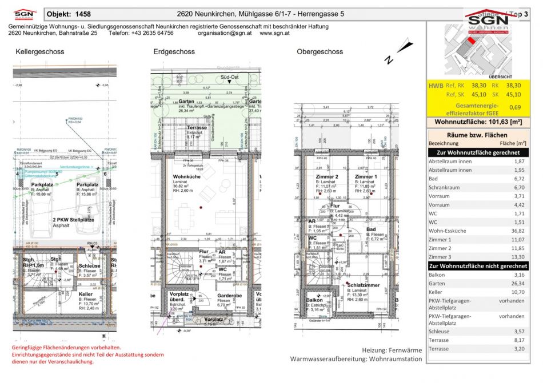Click the dining table symbol in Wohnküche
The image size is (543, 383).
(184, 219)
